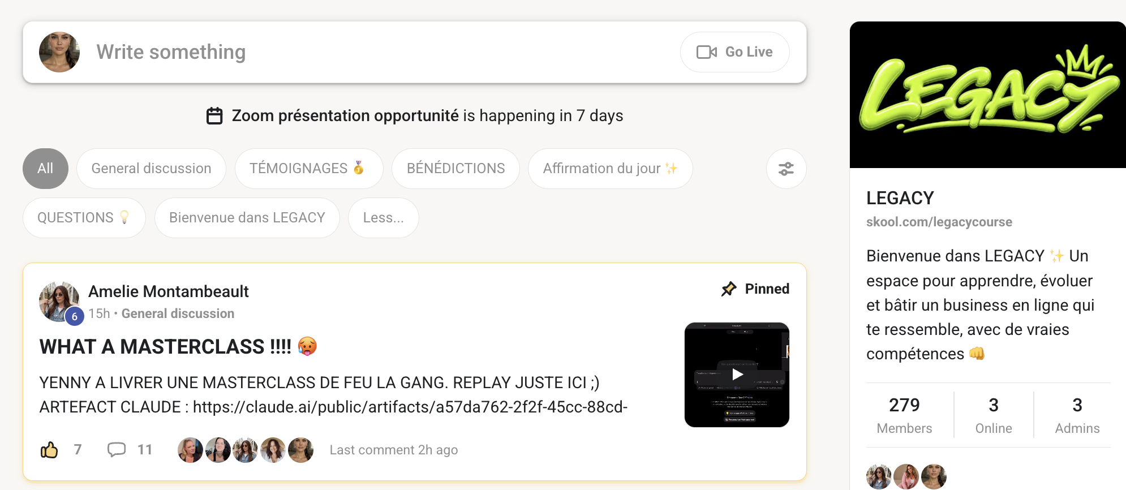
Task: Filter posts by QUESTIONS category
Action: (x=84, y=218)
